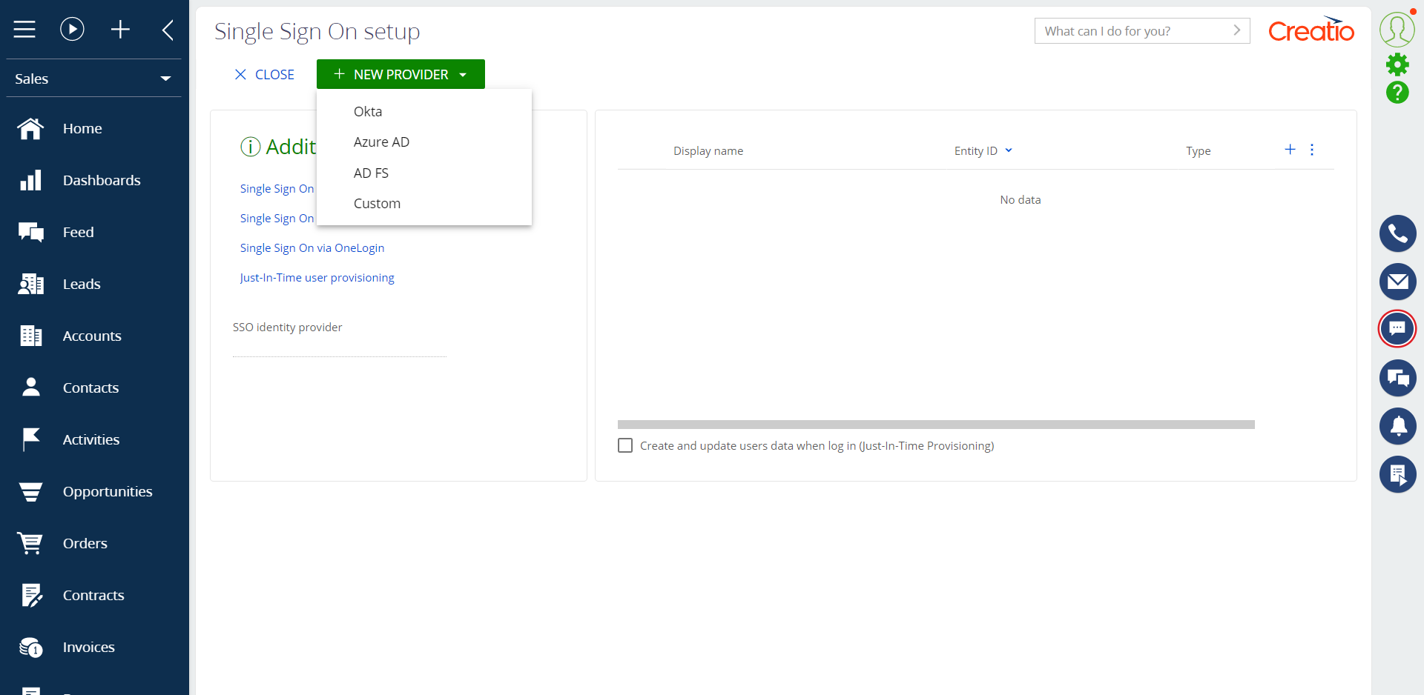The height and width of the screenshot is (695, 1424).
Task: Open phone calls panel
Action: (1397, 233)
